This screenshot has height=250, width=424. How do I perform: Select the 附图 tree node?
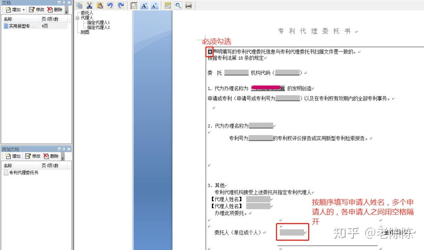[85, 32]
